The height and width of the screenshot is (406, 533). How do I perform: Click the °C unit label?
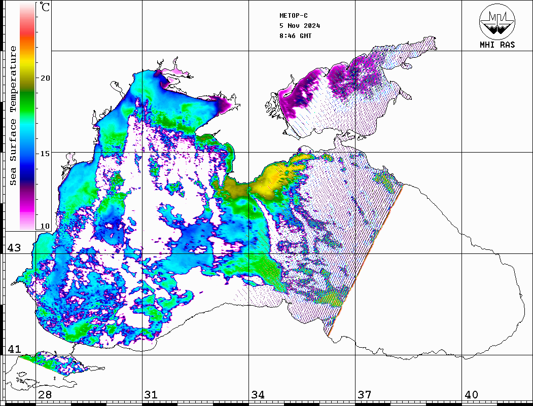pos(45,7)
